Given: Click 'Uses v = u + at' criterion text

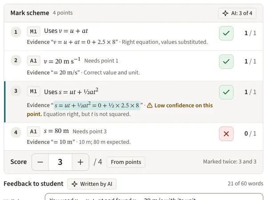Looking at the screenshot, I should click(x=66, y=31).
